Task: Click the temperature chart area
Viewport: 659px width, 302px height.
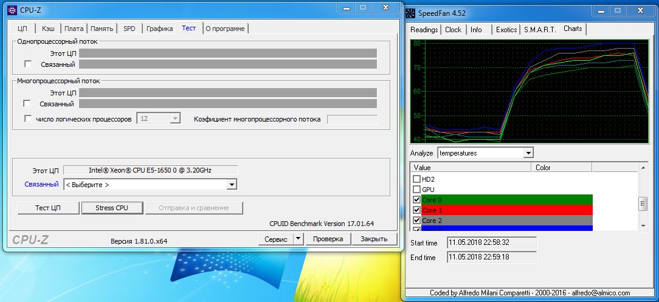Action: (x=530, y=92)
